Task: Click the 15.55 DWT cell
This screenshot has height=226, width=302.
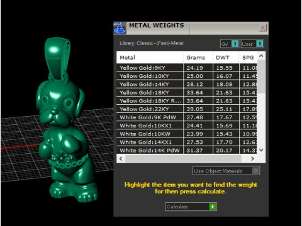Action: click(x=226, y=68)
